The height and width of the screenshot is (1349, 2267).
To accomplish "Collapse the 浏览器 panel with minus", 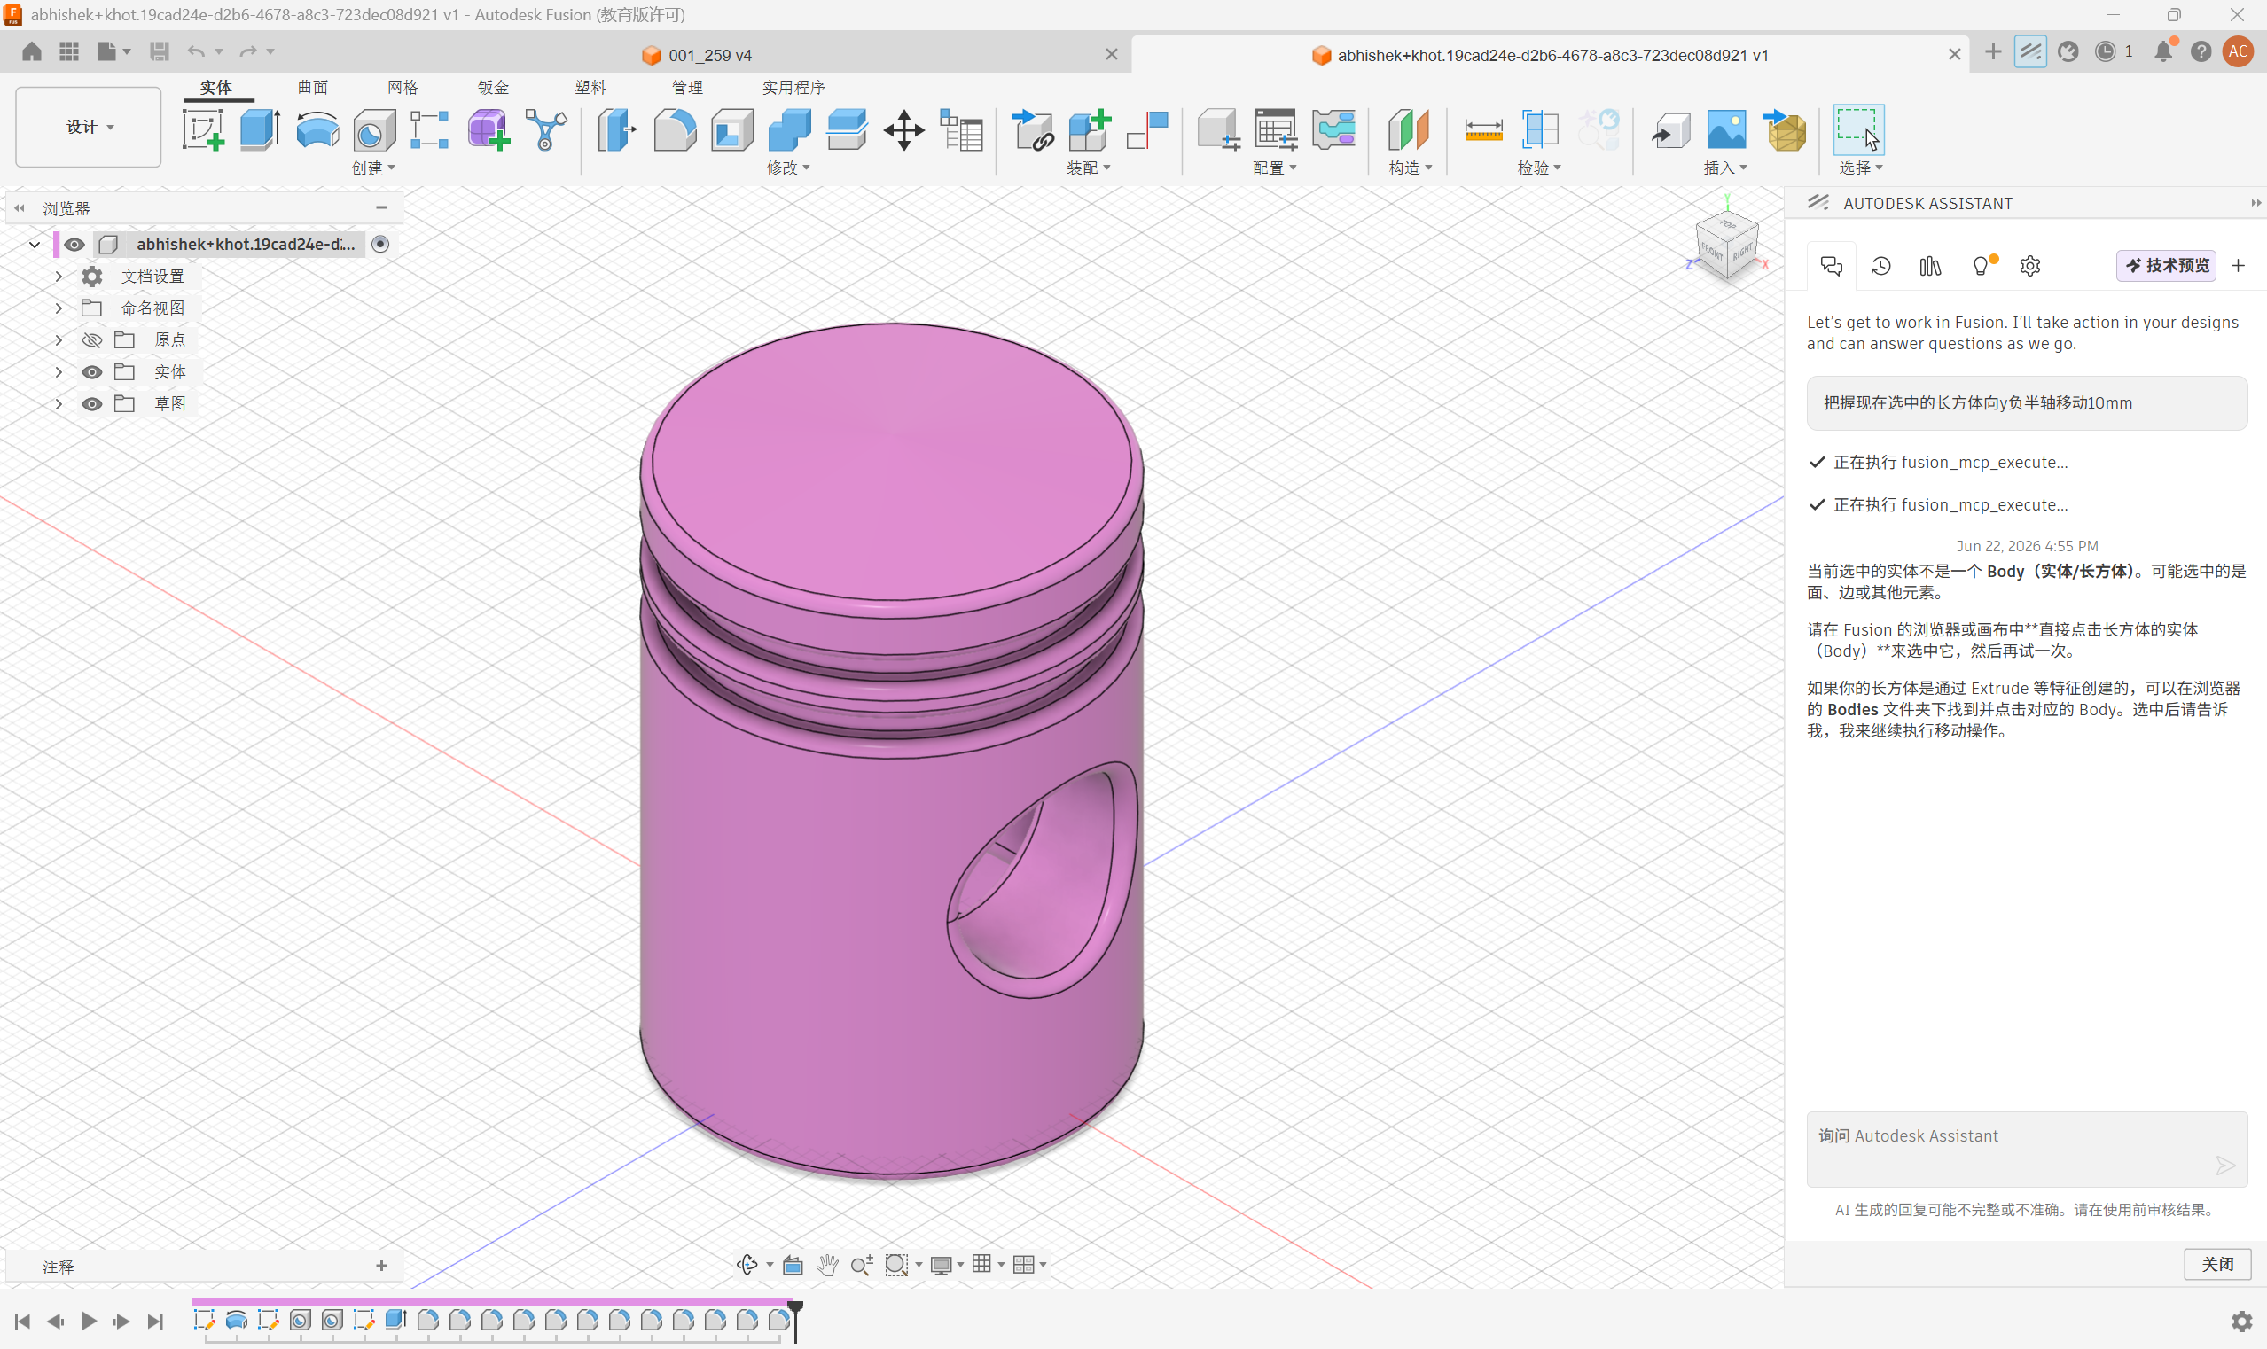I will click(x=381, y=208).
